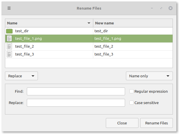179x134 pixels.
Task: Close the window with the title bar X
Action: [x=171, y=8]
